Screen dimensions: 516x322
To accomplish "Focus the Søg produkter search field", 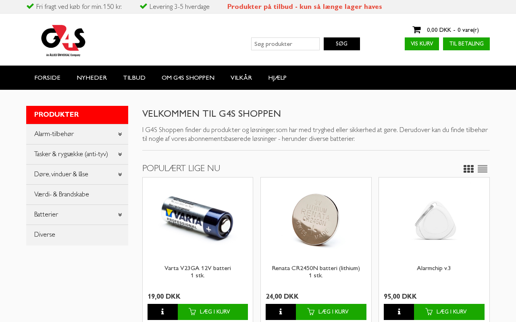I will coord(285,44).
